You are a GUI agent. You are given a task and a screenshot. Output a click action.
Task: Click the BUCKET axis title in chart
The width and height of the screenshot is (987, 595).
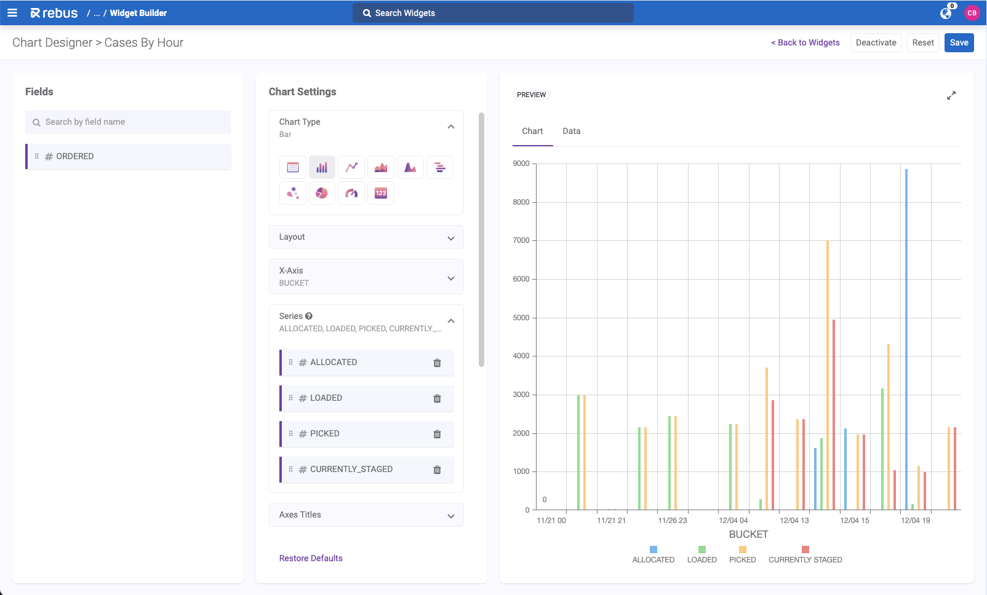748,534
